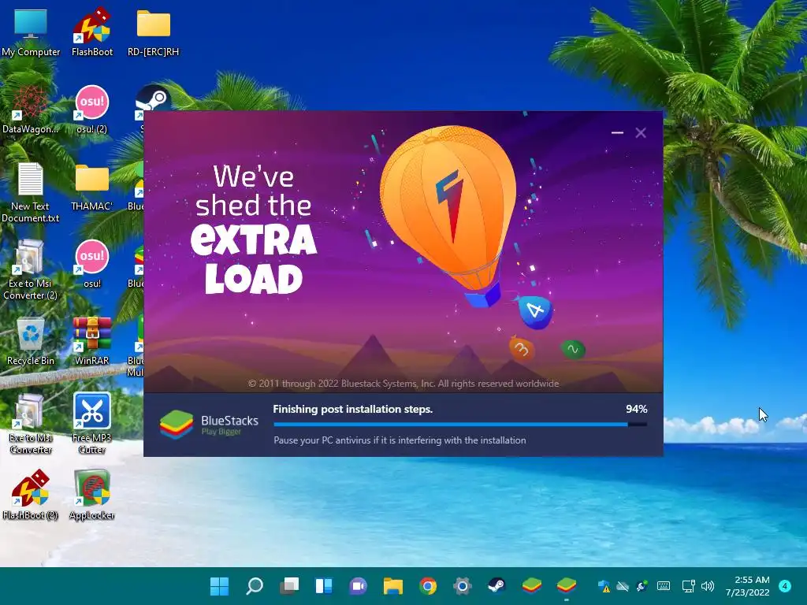Image resolution: width=807 pixels, height=605 pixels.
Task: Click the first BlueStacks taskbar icon
Action: pos(532,586)
